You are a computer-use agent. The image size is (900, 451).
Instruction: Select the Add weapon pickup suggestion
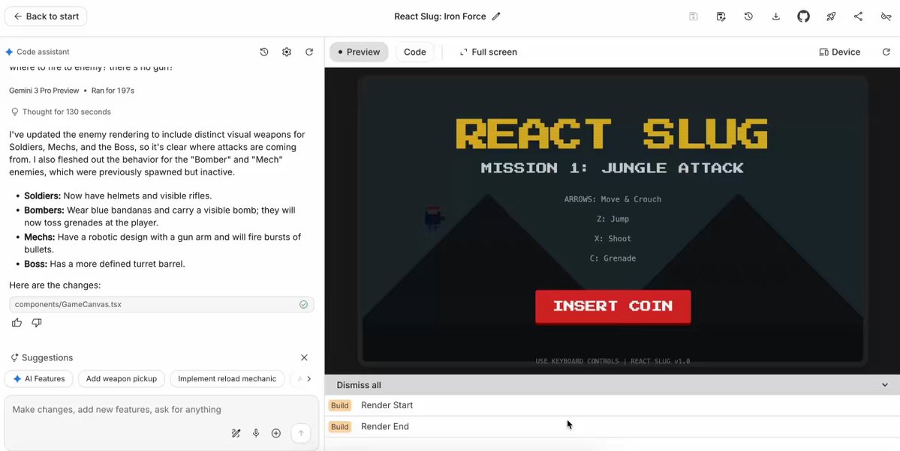tap(122, 379)
